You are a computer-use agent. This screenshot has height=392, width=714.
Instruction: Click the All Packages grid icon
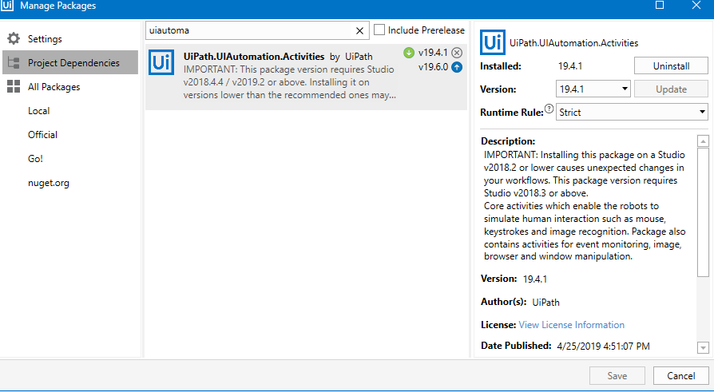pyautogui.click(x=14, y=86)
